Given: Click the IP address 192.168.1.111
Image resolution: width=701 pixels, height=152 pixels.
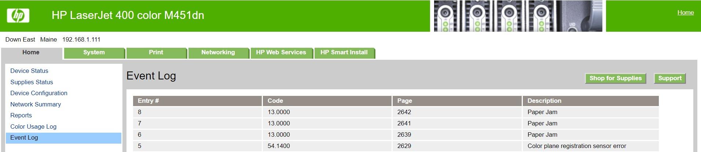Looking at the screenshot, I should point(81,39).
